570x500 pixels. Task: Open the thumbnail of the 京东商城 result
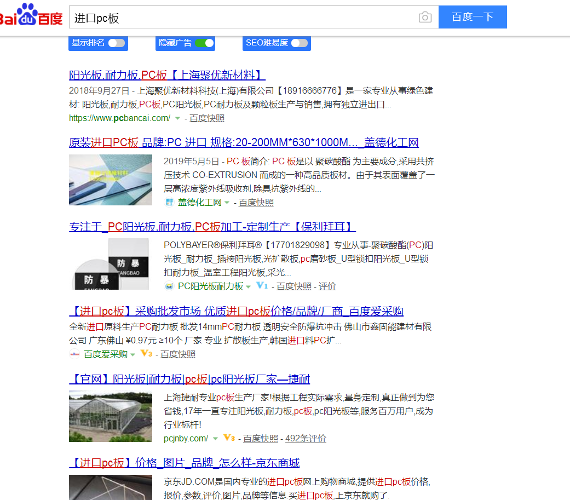[x=111, y=487]
